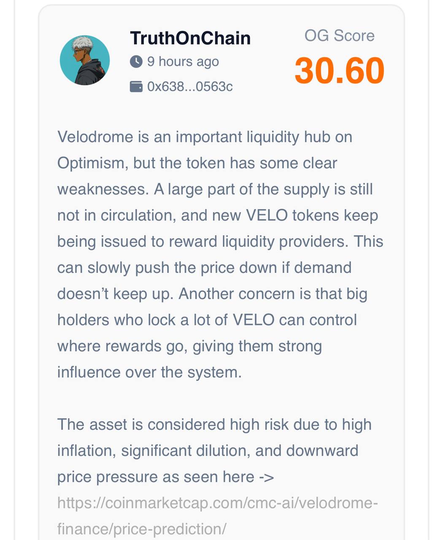Click the word "Optimism" in the review

tap(92, 163)
